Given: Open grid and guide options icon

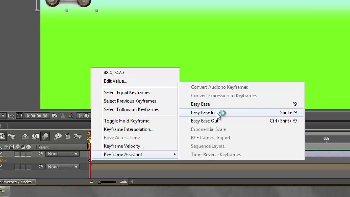Looking at the screenshot, I should [11, 116].
